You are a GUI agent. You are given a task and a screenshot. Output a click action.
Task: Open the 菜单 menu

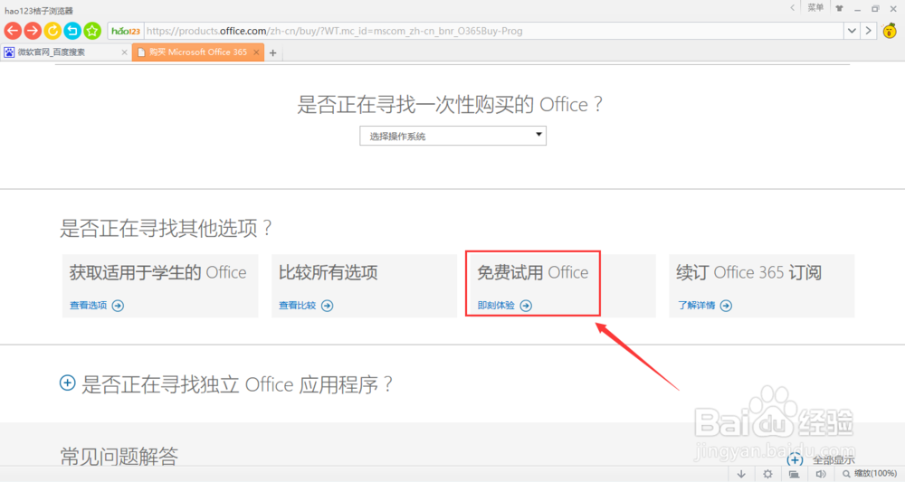(815, 7)
